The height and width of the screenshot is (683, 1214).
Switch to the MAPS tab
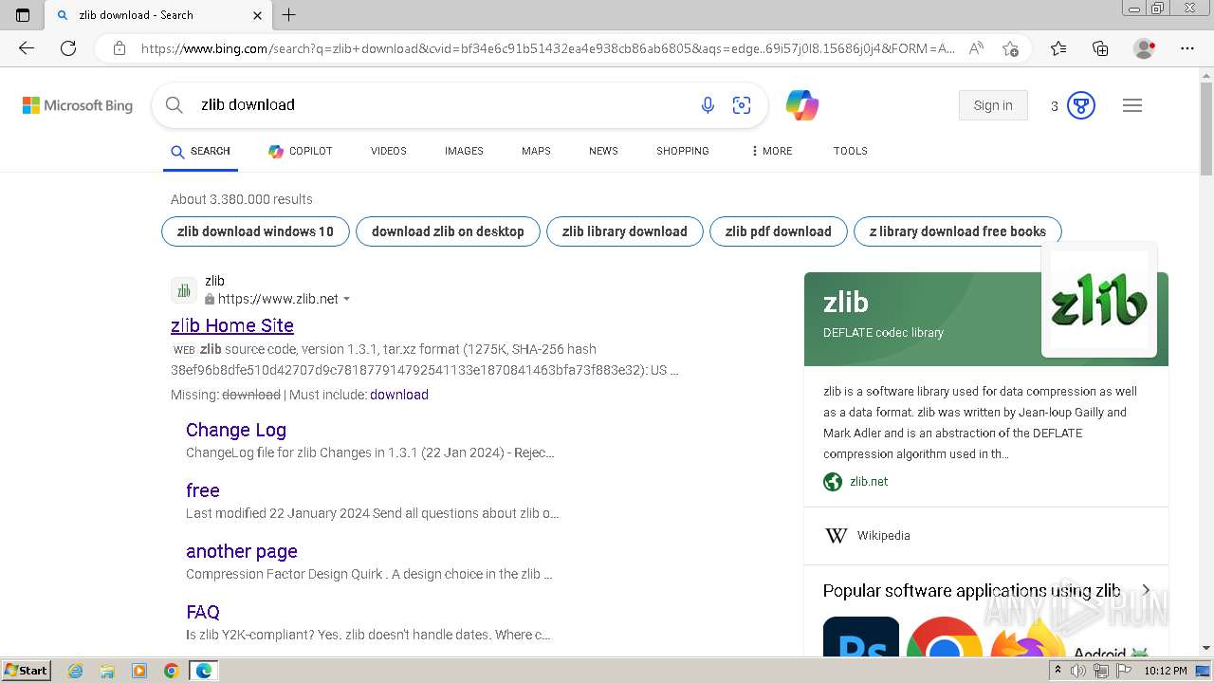tap(536, 151)
